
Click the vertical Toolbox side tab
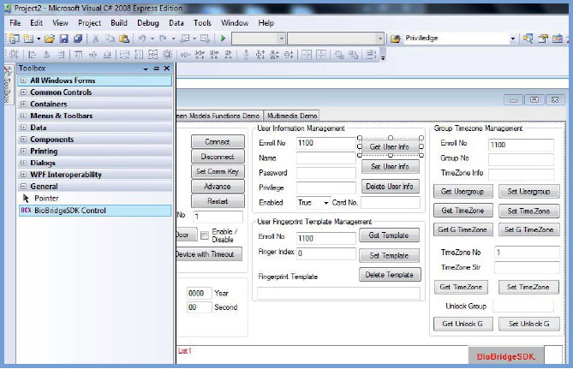(x=8, y=86)
